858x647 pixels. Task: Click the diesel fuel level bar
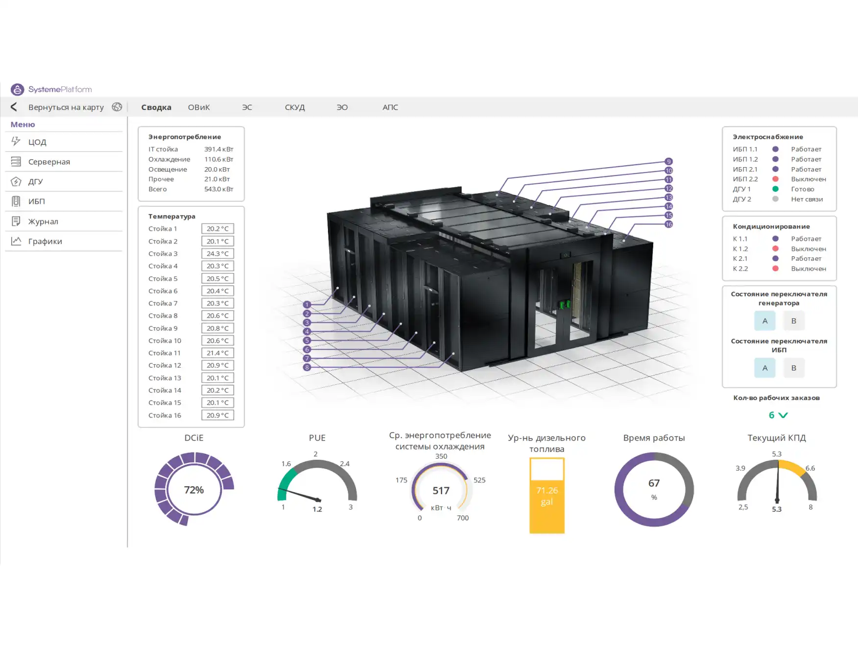click(x=547, y=496)
